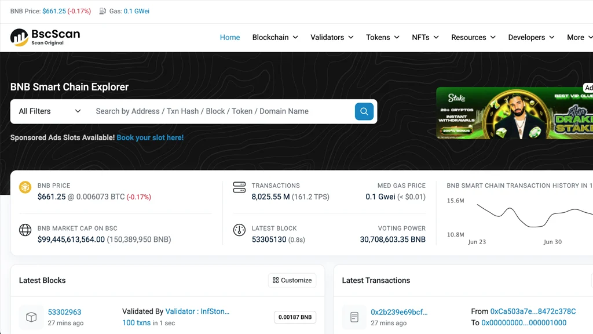Open block 53302963
593x334 pixels.
[64, 312]
